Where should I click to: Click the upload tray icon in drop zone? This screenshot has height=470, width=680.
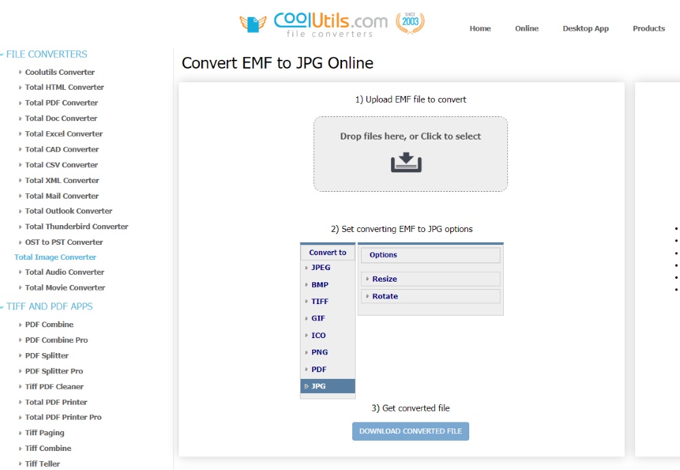406,163
